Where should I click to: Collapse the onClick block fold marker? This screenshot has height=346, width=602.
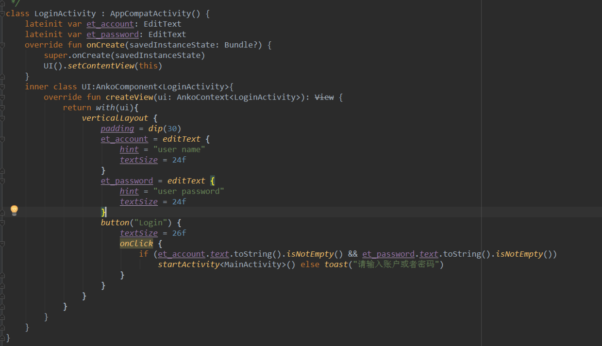(x=2, y=244)
